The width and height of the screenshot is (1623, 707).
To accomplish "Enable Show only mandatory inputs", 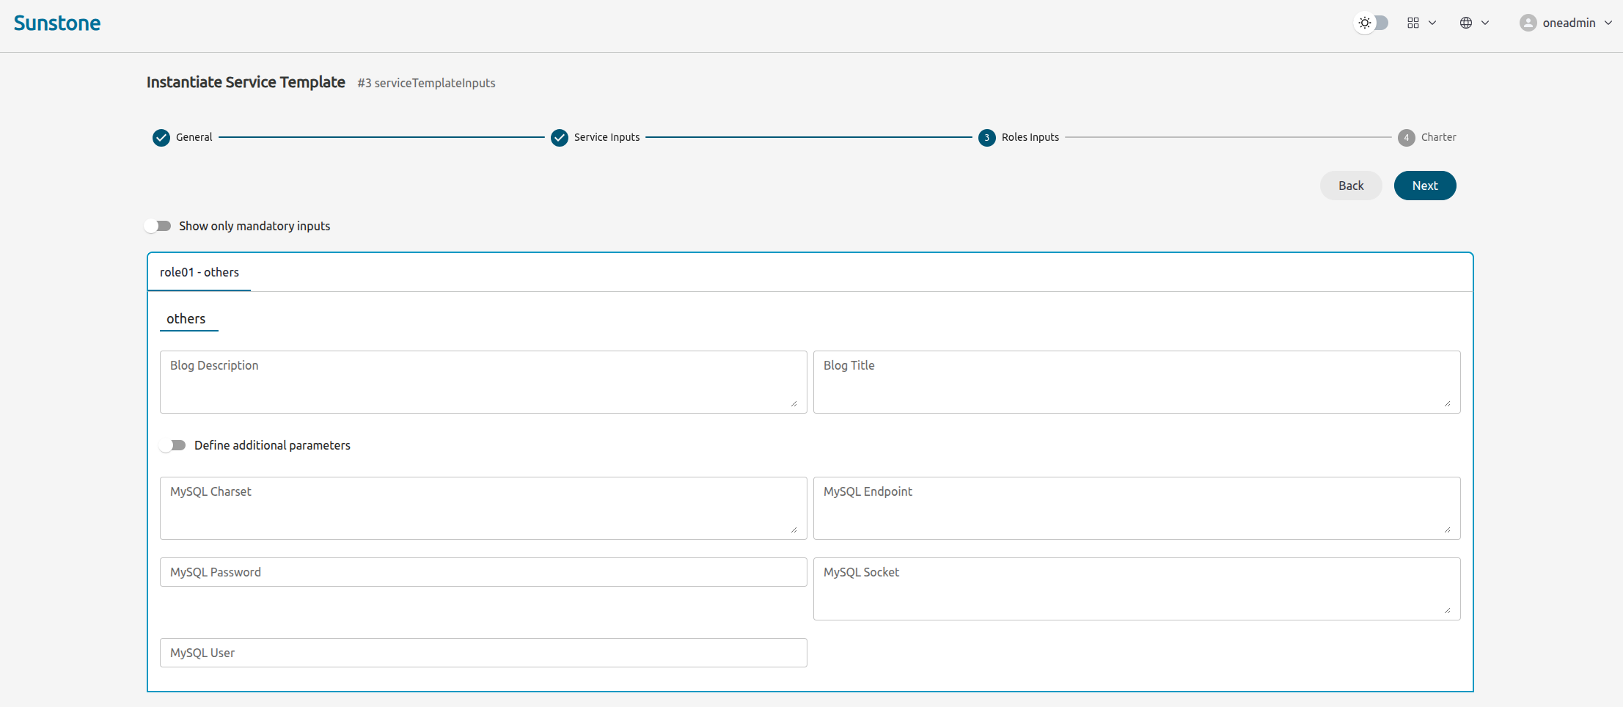I will click(x=158, y=226).
